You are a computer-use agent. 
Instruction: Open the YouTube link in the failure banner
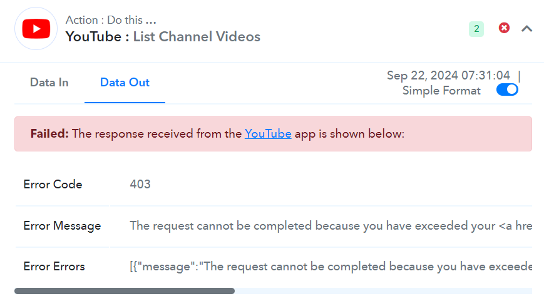click(x=268, y=134)
